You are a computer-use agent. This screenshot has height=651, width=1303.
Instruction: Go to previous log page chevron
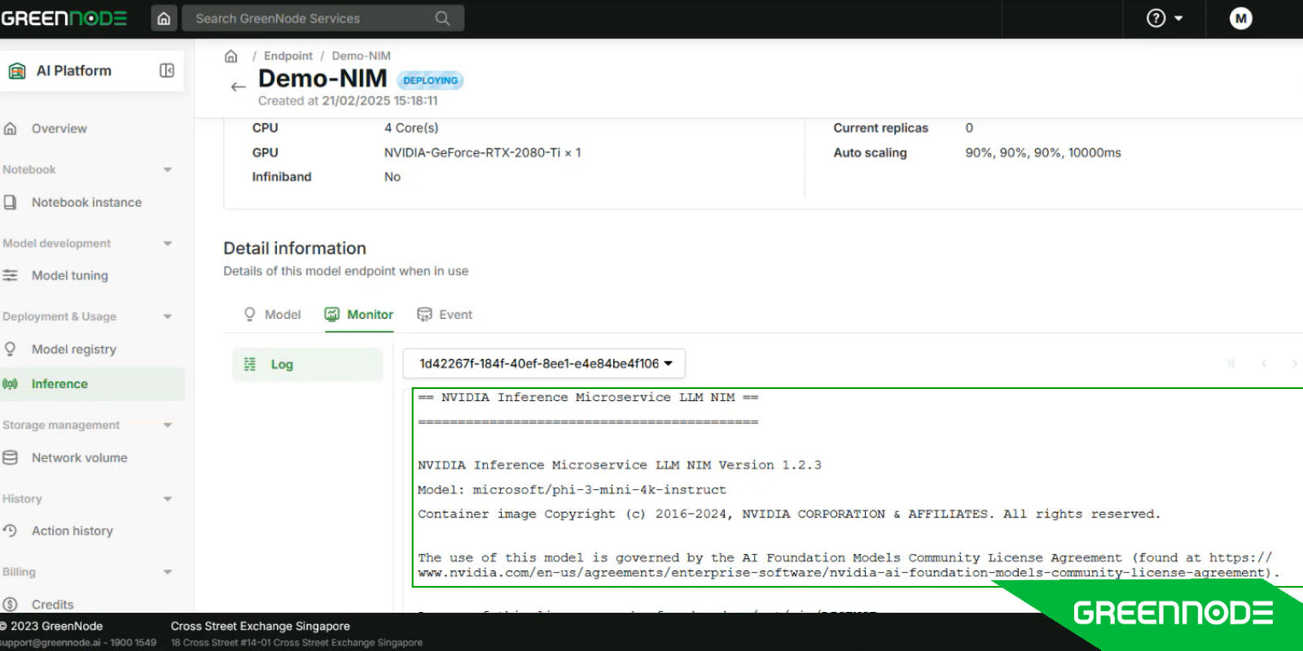[x=1264, y=364]
